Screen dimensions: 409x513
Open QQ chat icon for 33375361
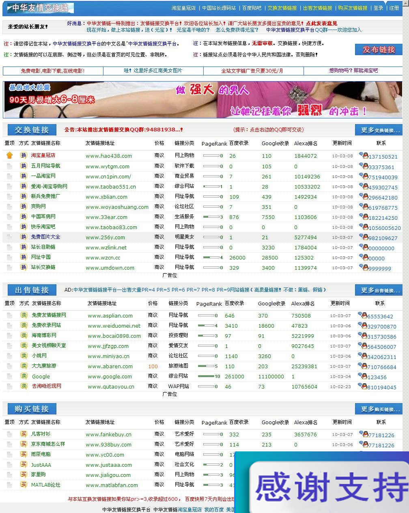pyautogui.click(x=364, y=165)
